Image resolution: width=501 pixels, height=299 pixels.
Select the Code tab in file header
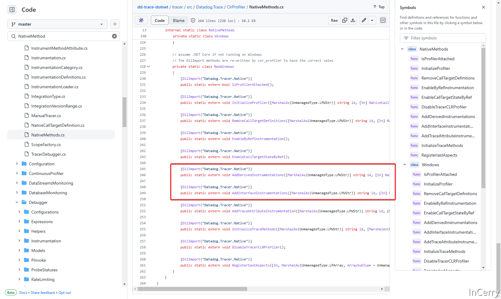click(160, 20)
